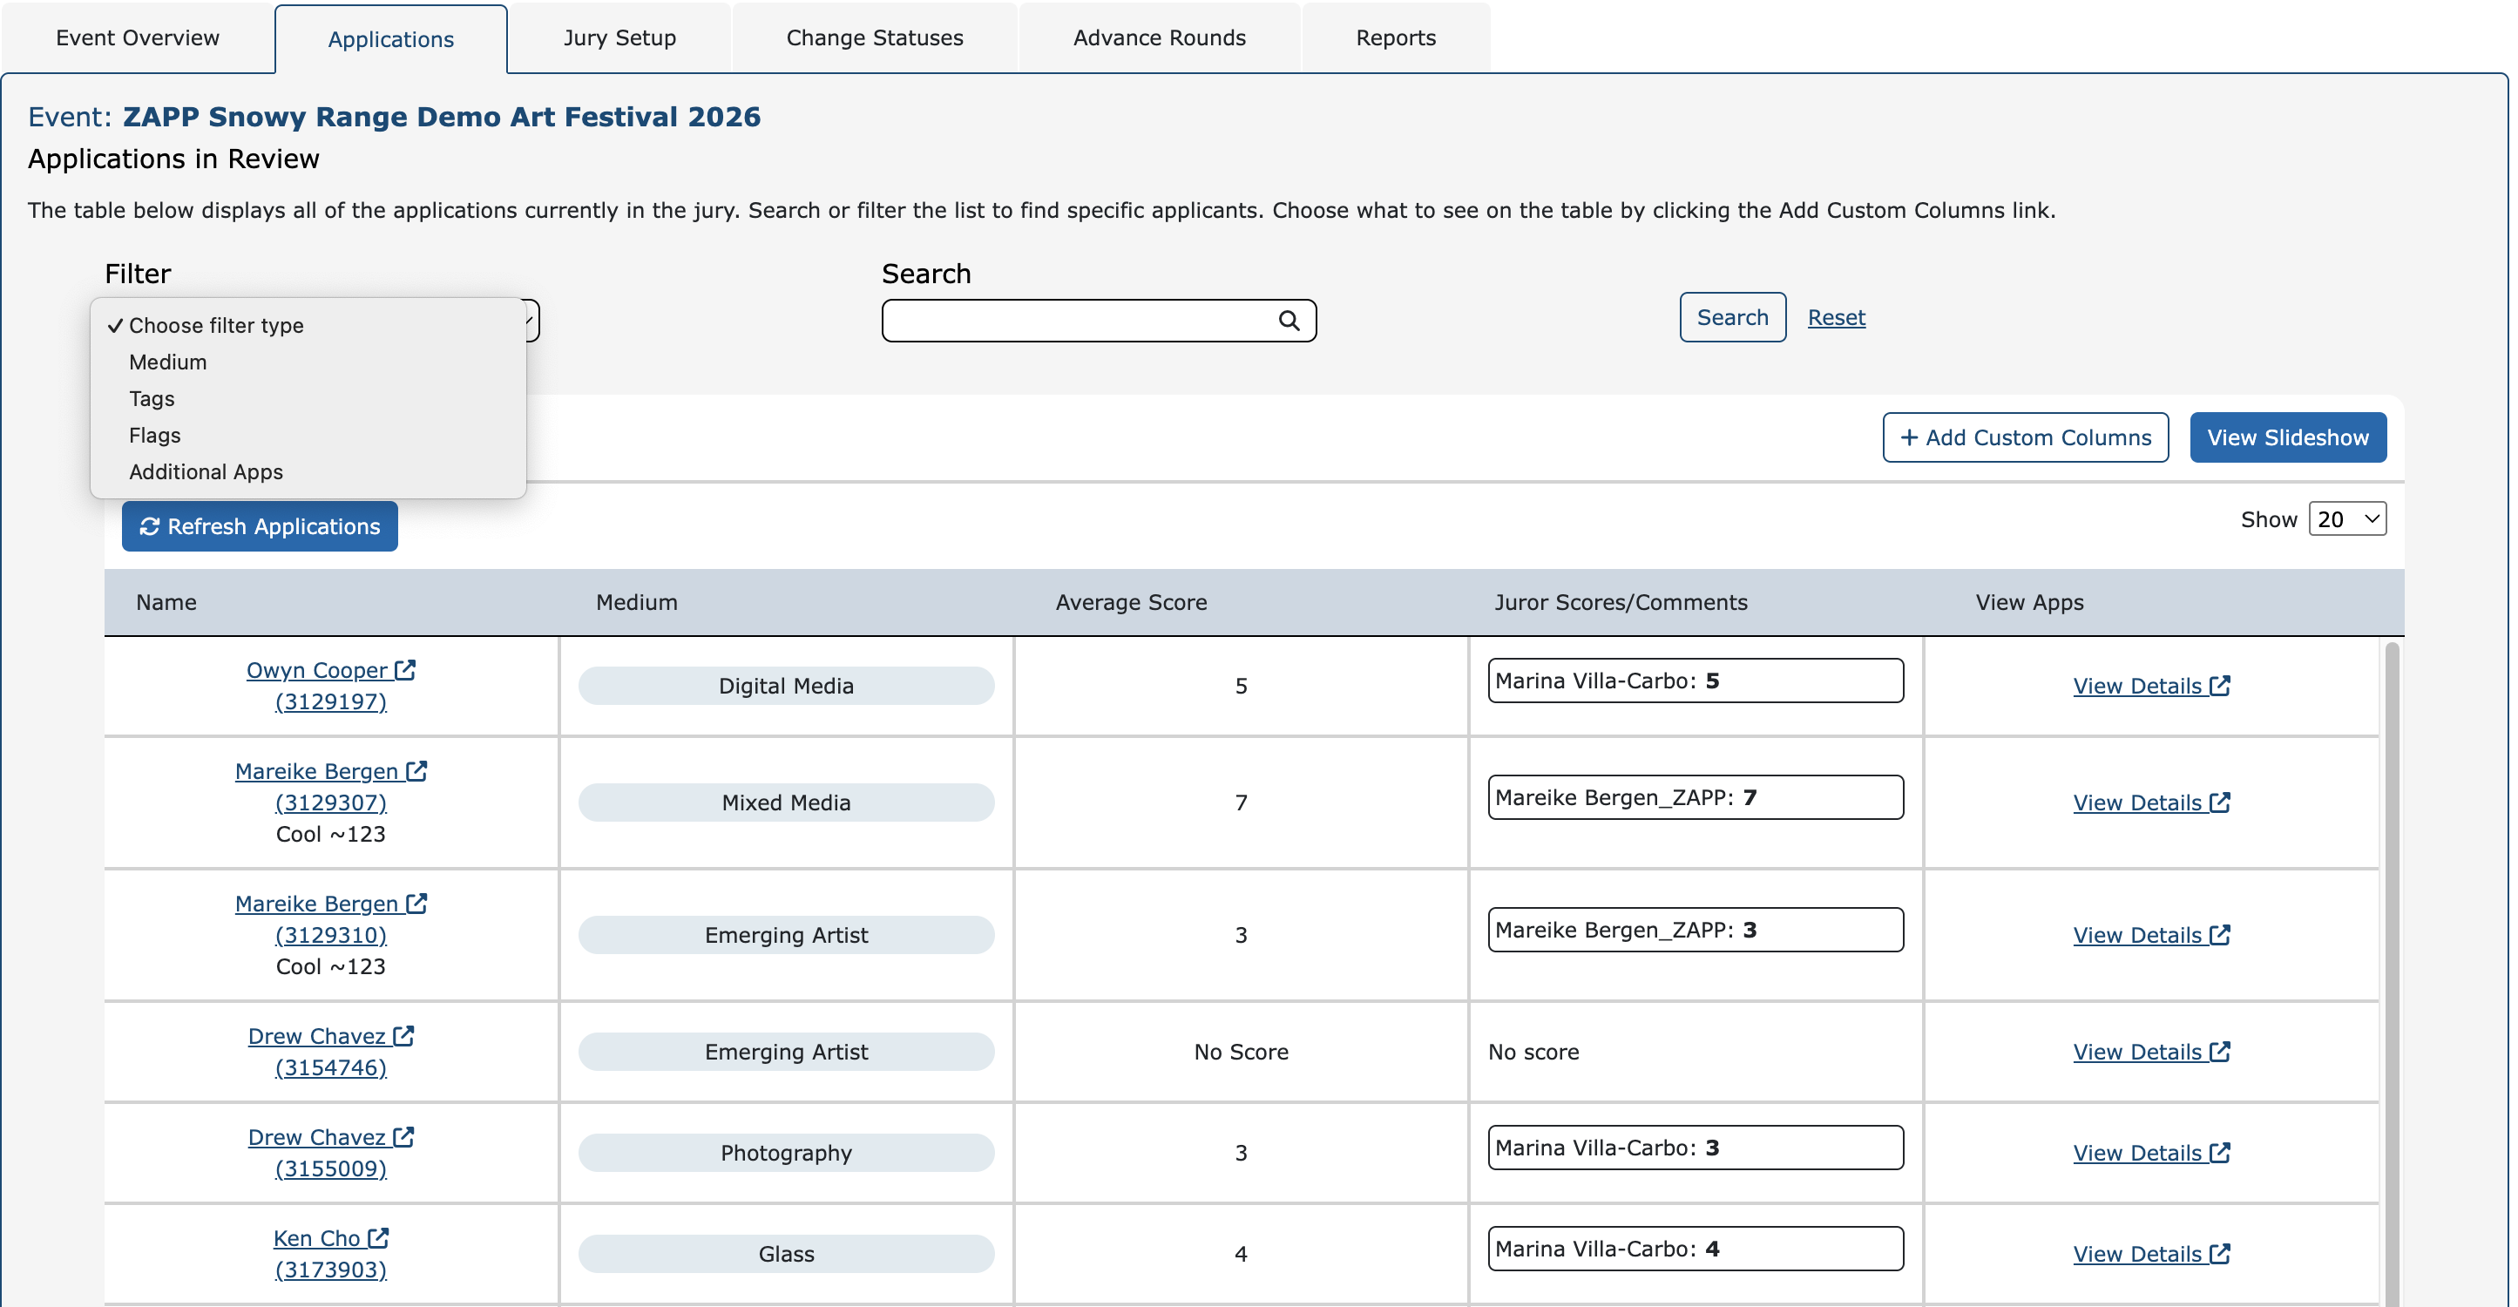Click the Refresh Applications button

click(259, 526)
